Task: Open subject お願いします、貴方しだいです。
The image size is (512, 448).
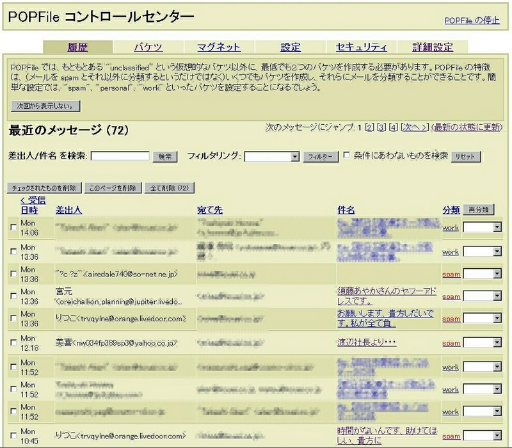Action: [x=386, y=318]
